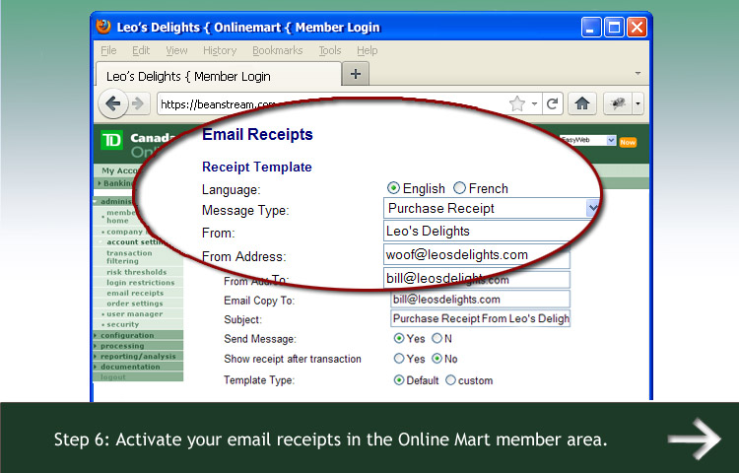739x473 pixels.
Task: Choose No for Show receipt after transaction
Action: point(437,359)
